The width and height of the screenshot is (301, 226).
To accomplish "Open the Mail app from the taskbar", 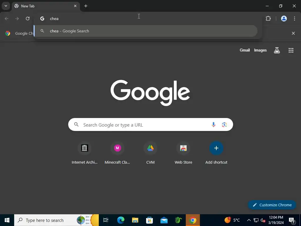I will coord(164,220).
